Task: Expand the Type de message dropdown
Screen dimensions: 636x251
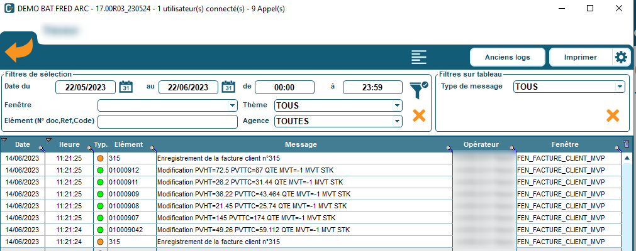Action: 620,87
